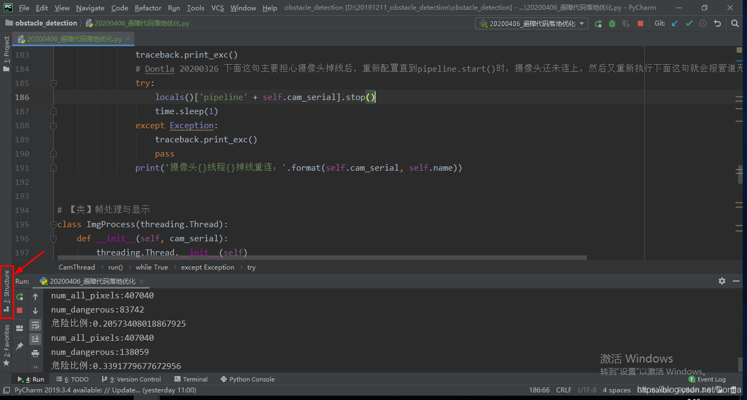The width and height of the screenshot is (747, 400).
Task: Toggle soft-wrap in the Run console
Action: pyautogui.click(x=35, y=326)
